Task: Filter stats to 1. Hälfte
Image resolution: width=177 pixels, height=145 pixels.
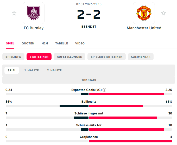Action: 31,70
